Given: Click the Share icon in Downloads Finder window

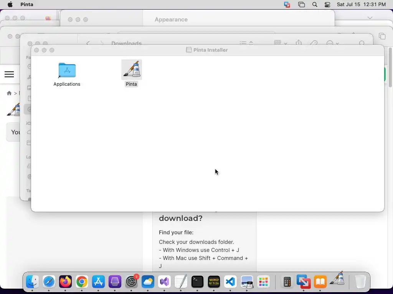Looking at the screenshot, I should tap(299, 42).
